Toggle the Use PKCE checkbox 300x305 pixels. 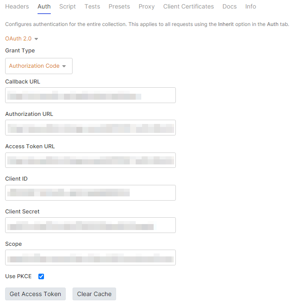click(41, 276)
